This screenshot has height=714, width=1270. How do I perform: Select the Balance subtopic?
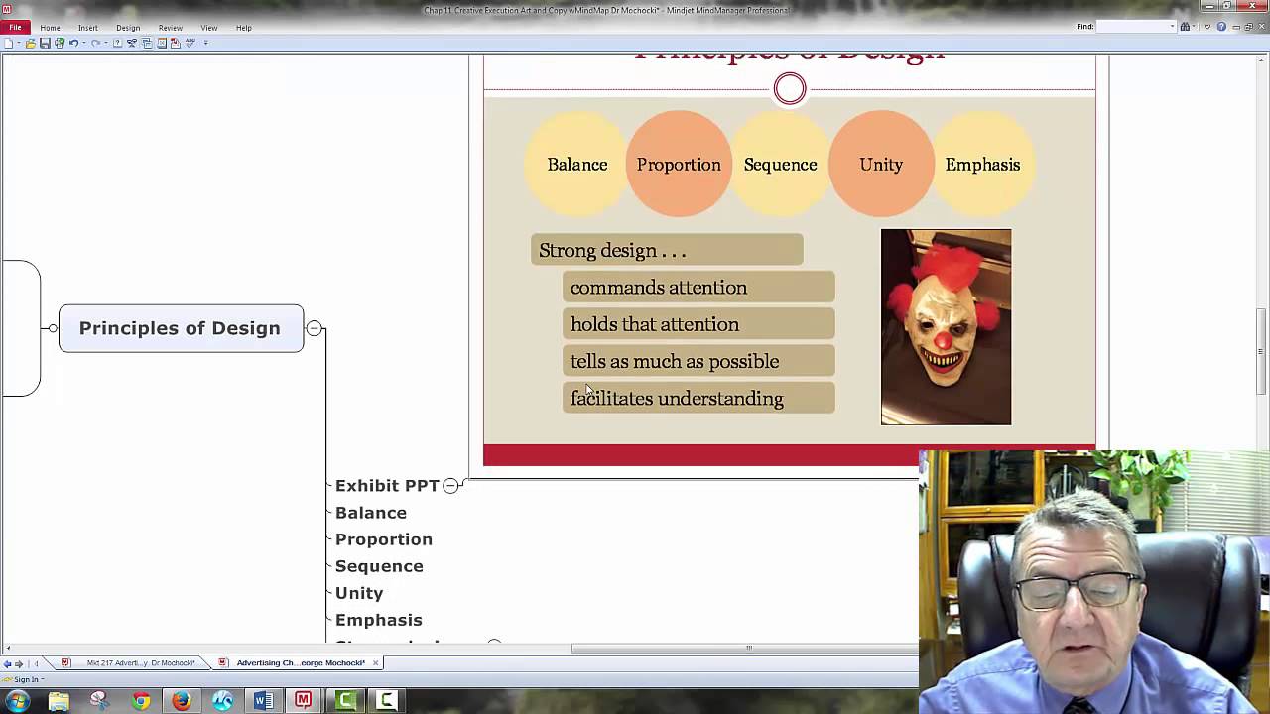click(371, 512)
